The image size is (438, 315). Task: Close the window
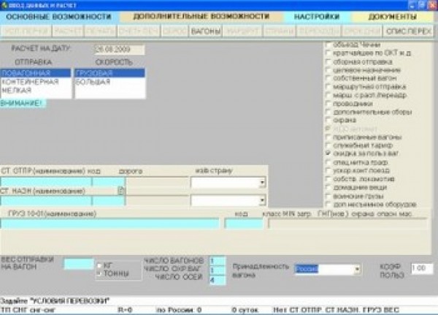pyautogui.click(x=432, y=5)
